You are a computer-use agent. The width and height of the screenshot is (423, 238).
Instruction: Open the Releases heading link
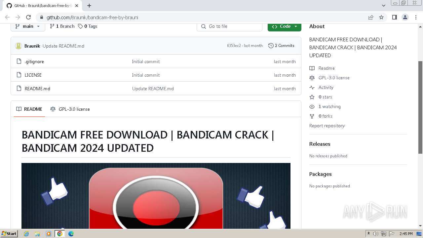pos(320,144)
